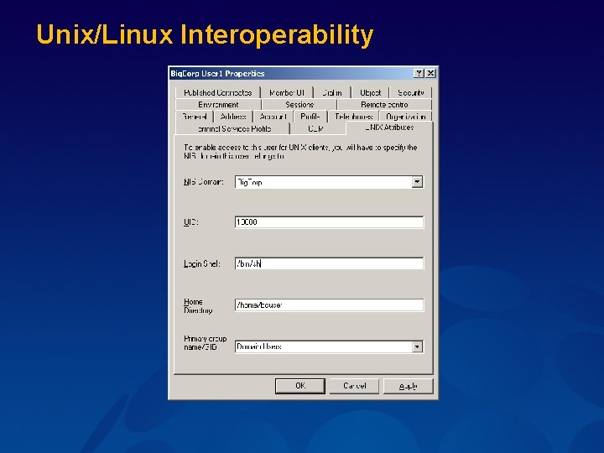This screenshot has width=604, height=453.
Task: Switch to the Environment tab
Action: pyautogui.click(x=218, y=105)
